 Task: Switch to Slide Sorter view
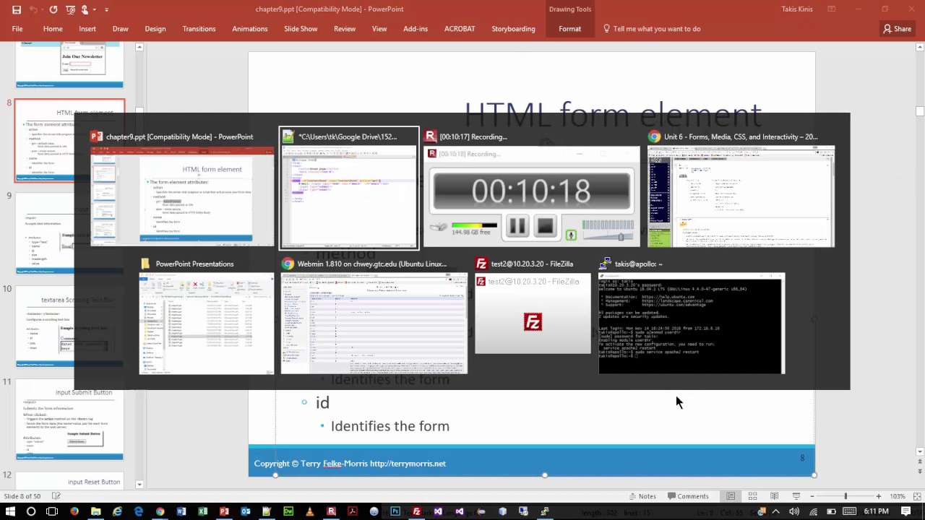click(752, 496)
